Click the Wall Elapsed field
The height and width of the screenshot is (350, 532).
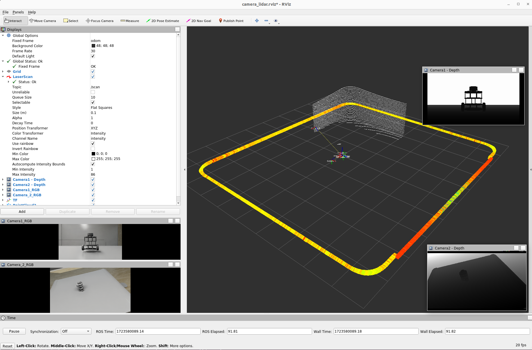click(x=487, y=331)
